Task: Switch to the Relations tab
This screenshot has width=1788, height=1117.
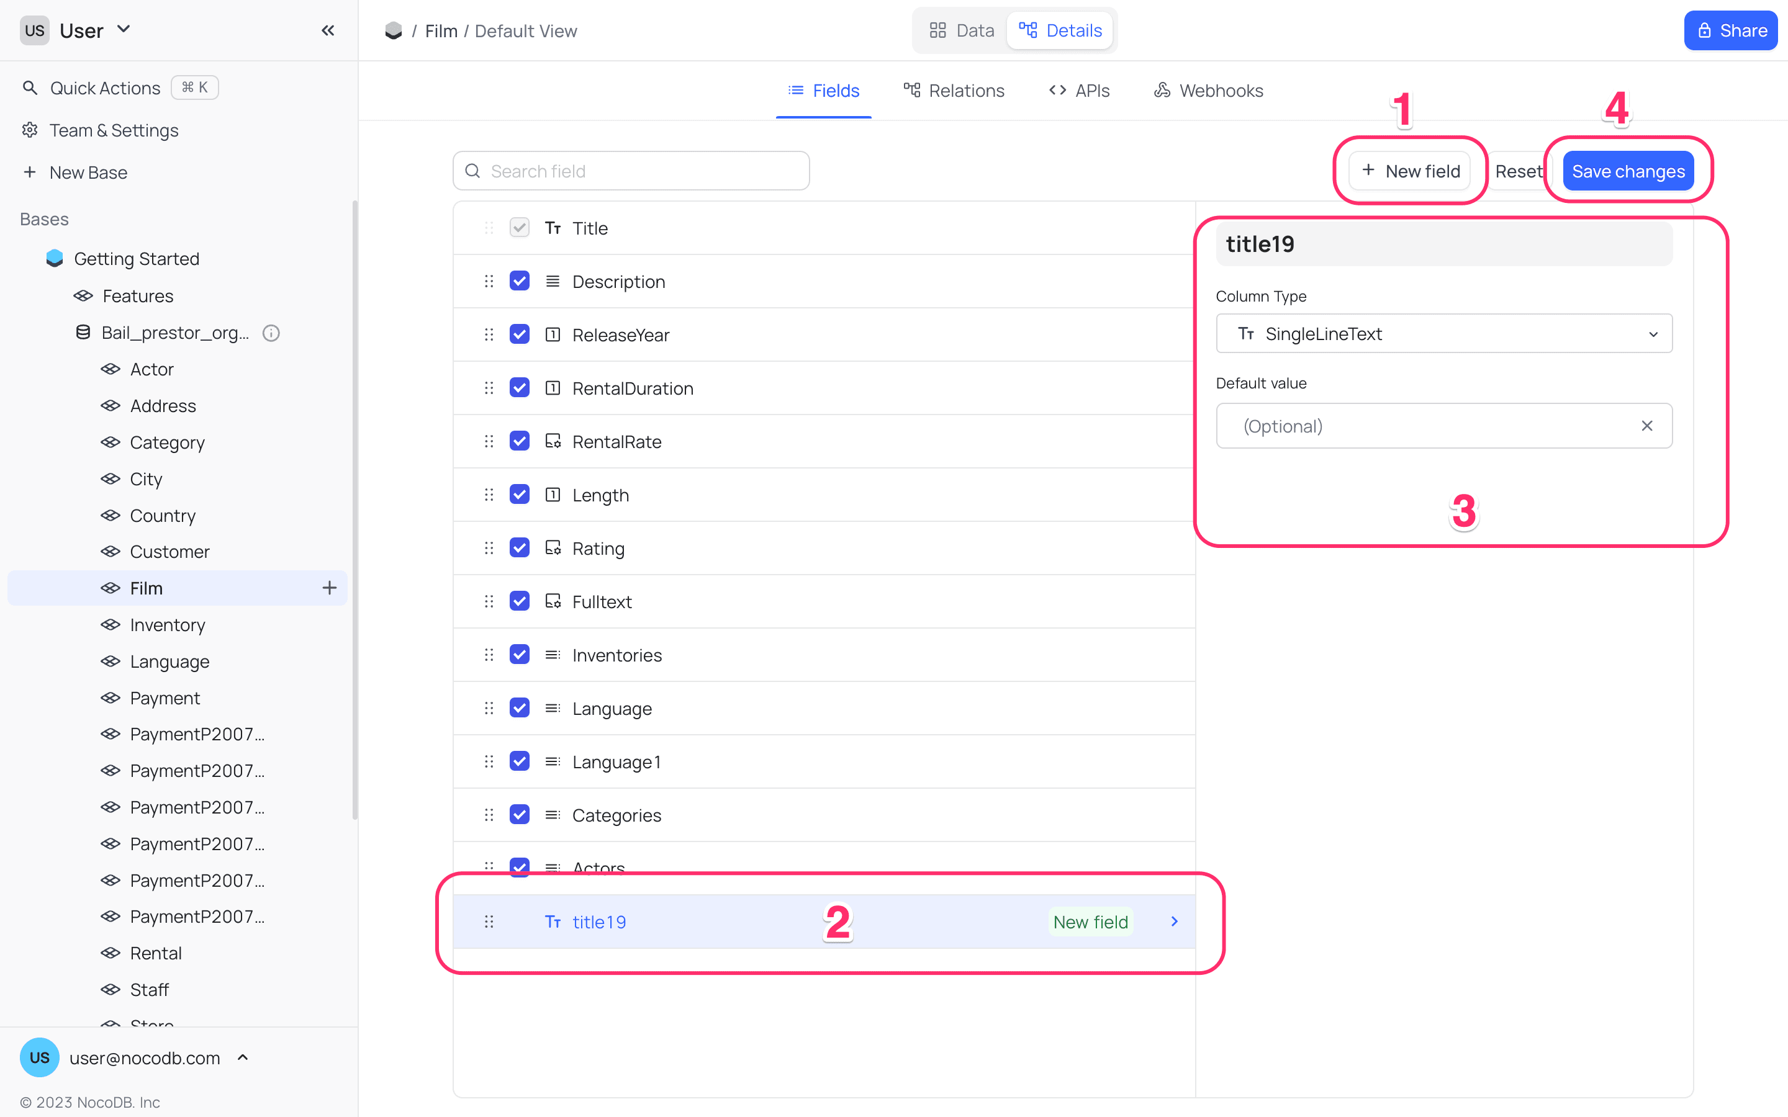Action: [x=954, y=90]
